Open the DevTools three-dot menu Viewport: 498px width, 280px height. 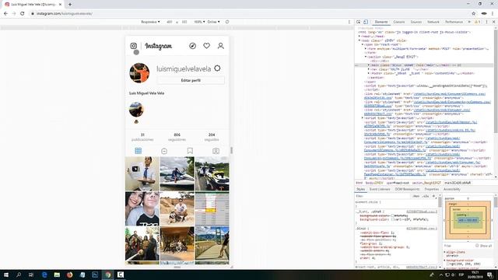tap(486, 22)
